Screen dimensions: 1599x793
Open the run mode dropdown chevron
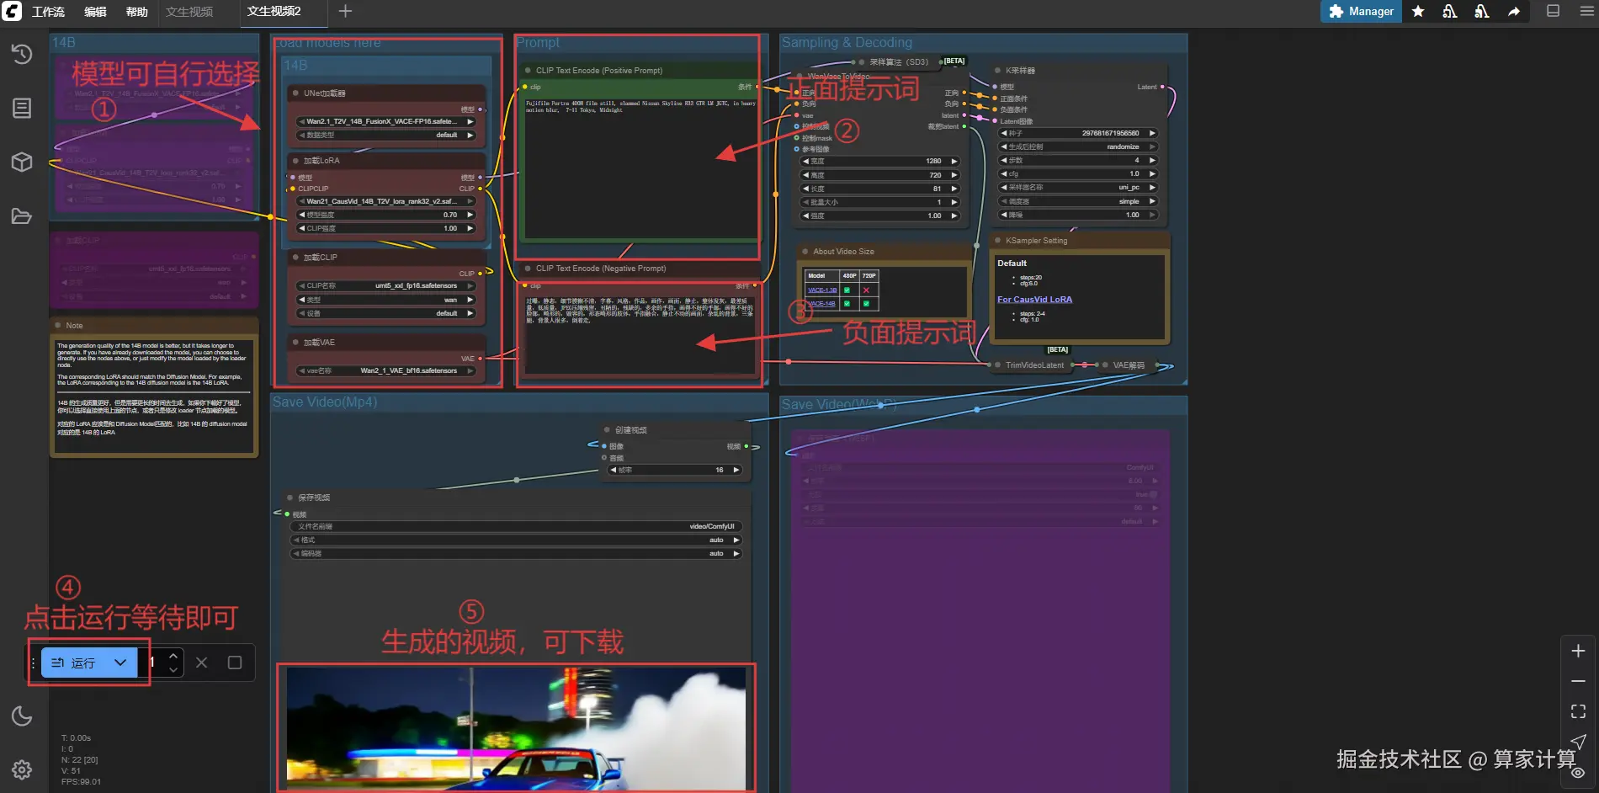[120, 663]
